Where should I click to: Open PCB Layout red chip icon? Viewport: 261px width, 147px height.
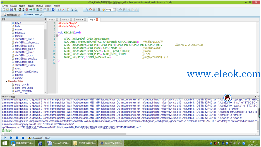pos(27,10)
